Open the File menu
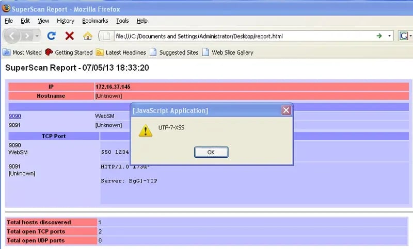413x249 pixels. coord(9,21)
